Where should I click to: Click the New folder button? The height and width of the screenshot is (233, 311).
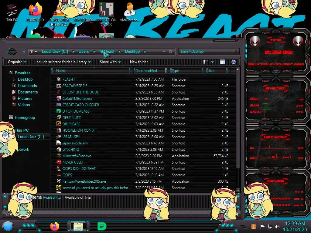(x=138, y=62)
